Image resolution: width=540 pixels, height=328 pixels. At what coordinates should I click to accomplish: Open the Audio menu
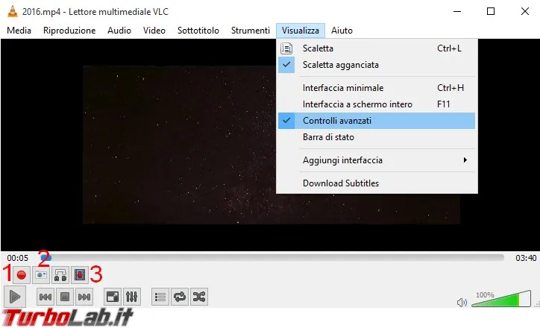119,31
